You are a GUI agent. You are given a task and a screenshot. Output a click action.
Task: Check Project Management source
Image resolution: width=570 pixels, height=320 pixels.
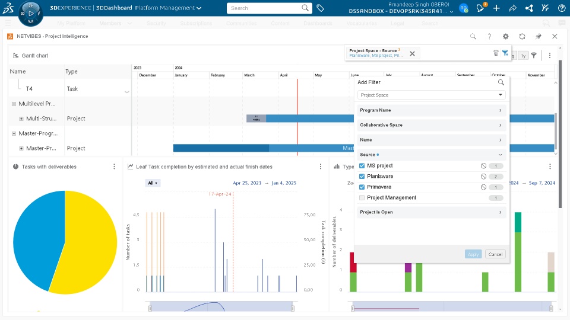362,198
